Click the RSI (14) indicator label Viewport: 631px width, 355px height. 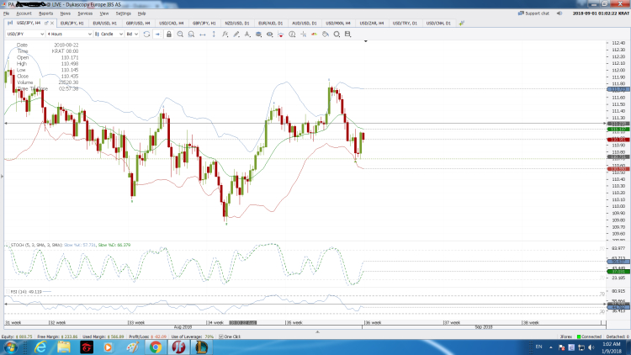click(26, 291)
